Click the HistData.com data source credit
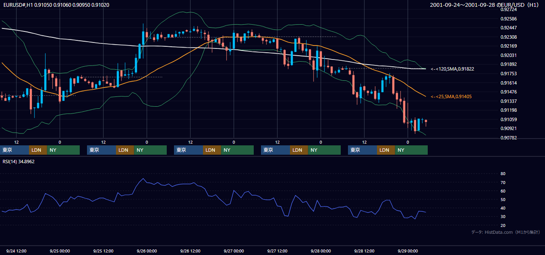Screen dimensions: 545x255 (x=506, y=232)
